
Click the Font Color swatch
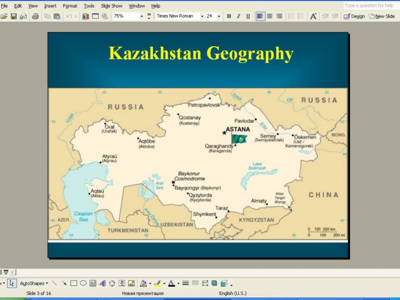[171, 283]
